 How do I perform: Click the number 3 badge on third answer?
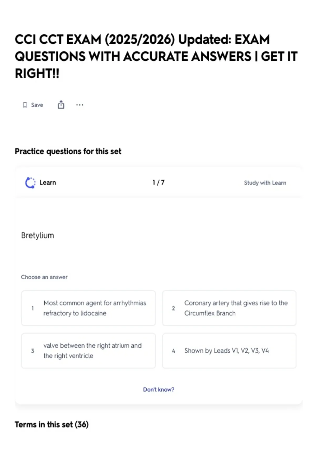pos(32,351)
